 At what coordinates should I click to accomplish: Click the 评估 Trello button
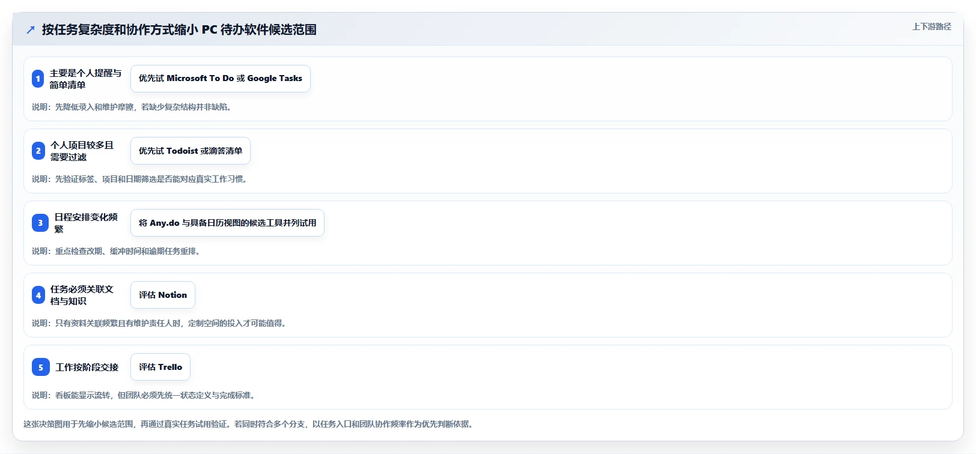coord(160,367)
